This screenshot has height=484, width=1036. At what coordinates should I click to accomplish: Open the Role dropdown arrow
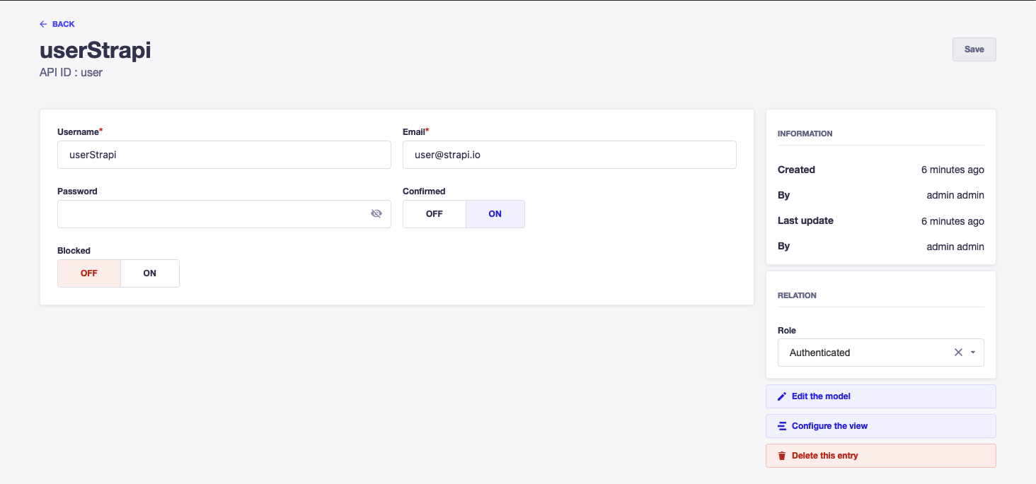pos(973,353)
